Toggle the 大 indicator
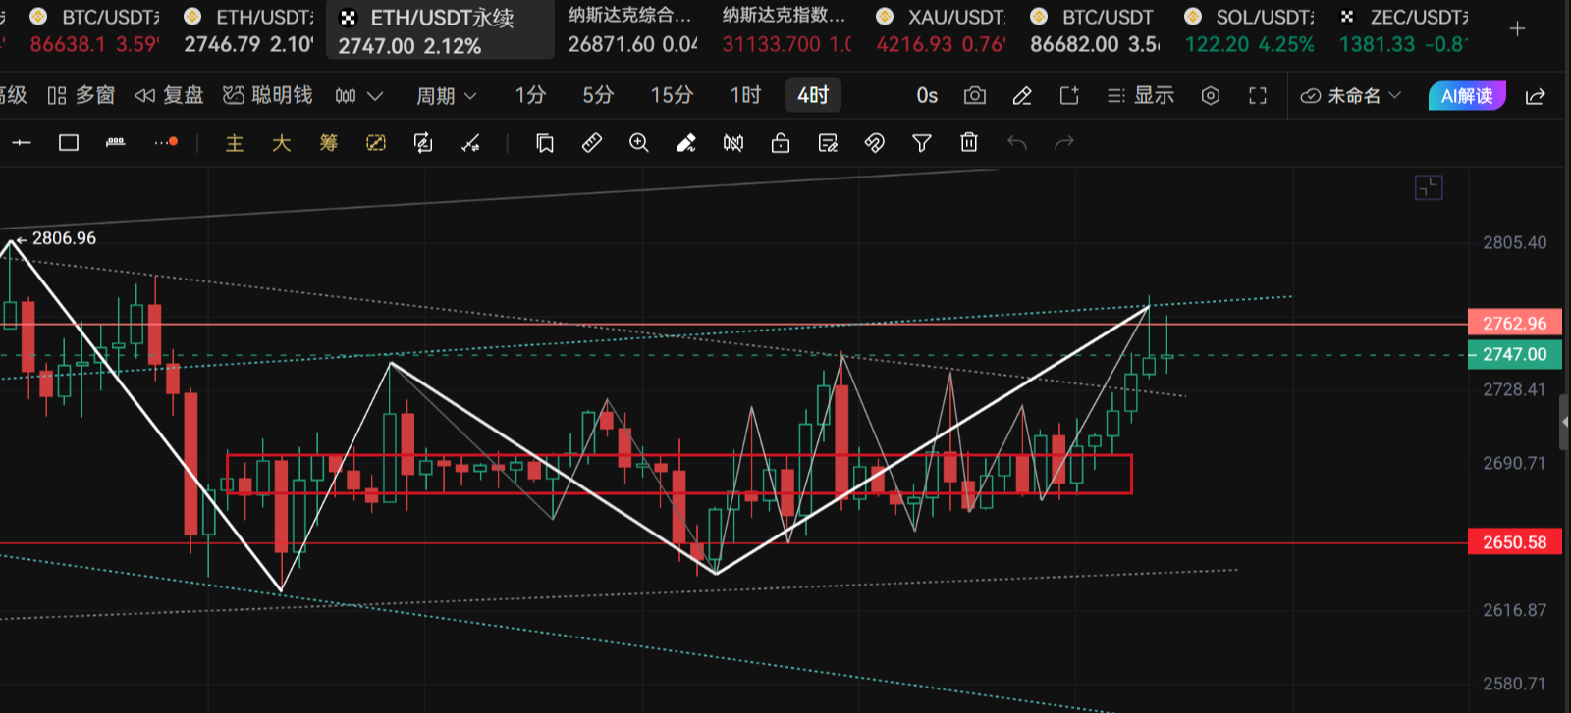This screenshot has height=713, width=1571. tap(282, 143)
